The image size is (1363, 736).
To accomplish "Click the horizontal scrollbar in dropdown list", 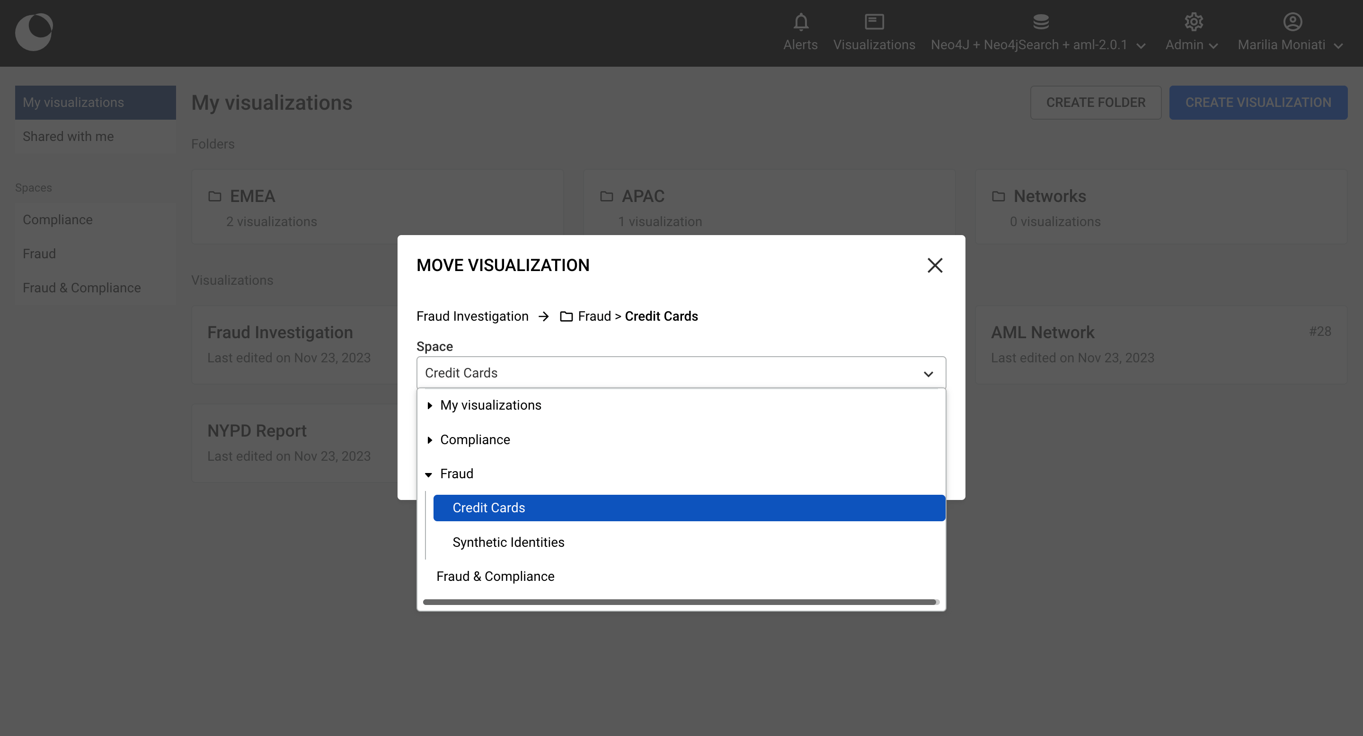I will pyautogui.click(x=680, y=602).
